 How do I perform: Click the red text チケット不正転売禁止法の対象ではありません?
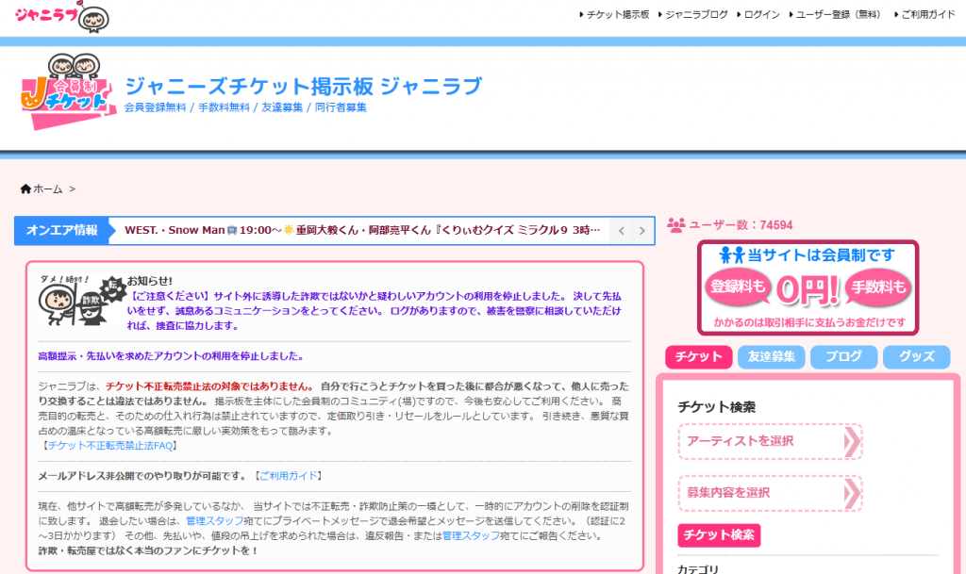pyautogui.click(x=209, y=386)
